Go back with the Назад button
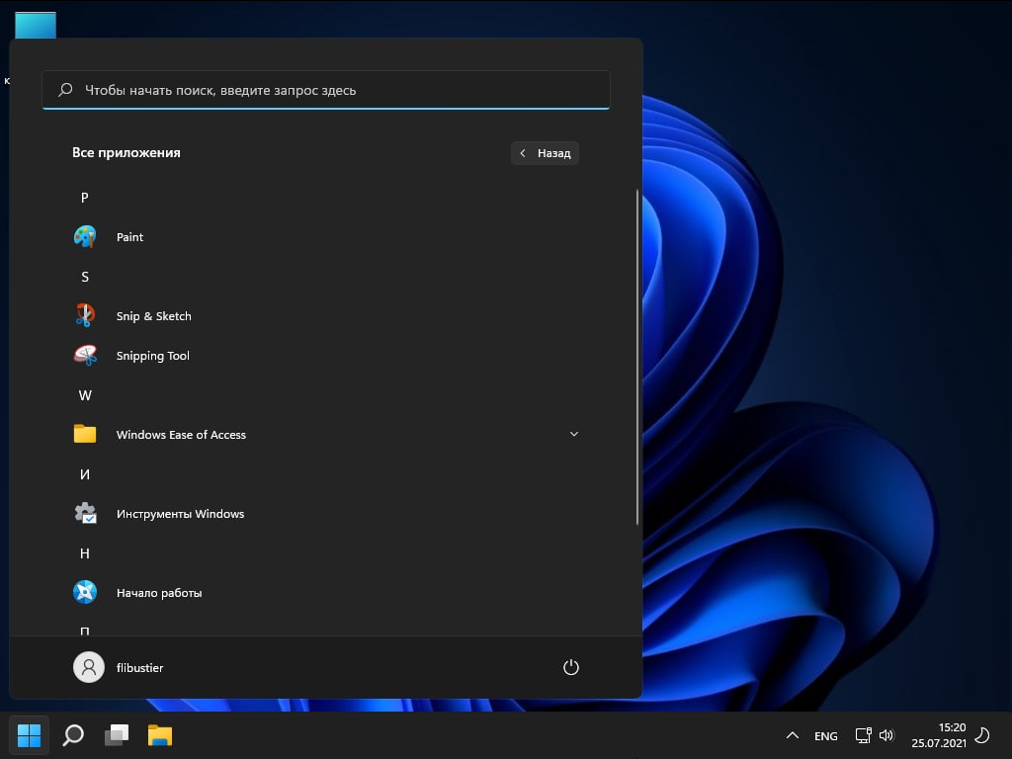This screenshot has height=759, width=1012. 545,153
